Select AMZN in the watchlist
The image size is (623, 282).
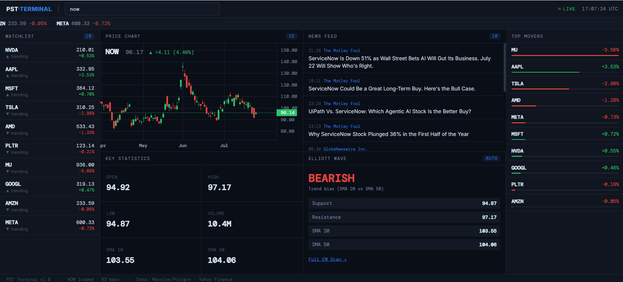pos(50,206)
